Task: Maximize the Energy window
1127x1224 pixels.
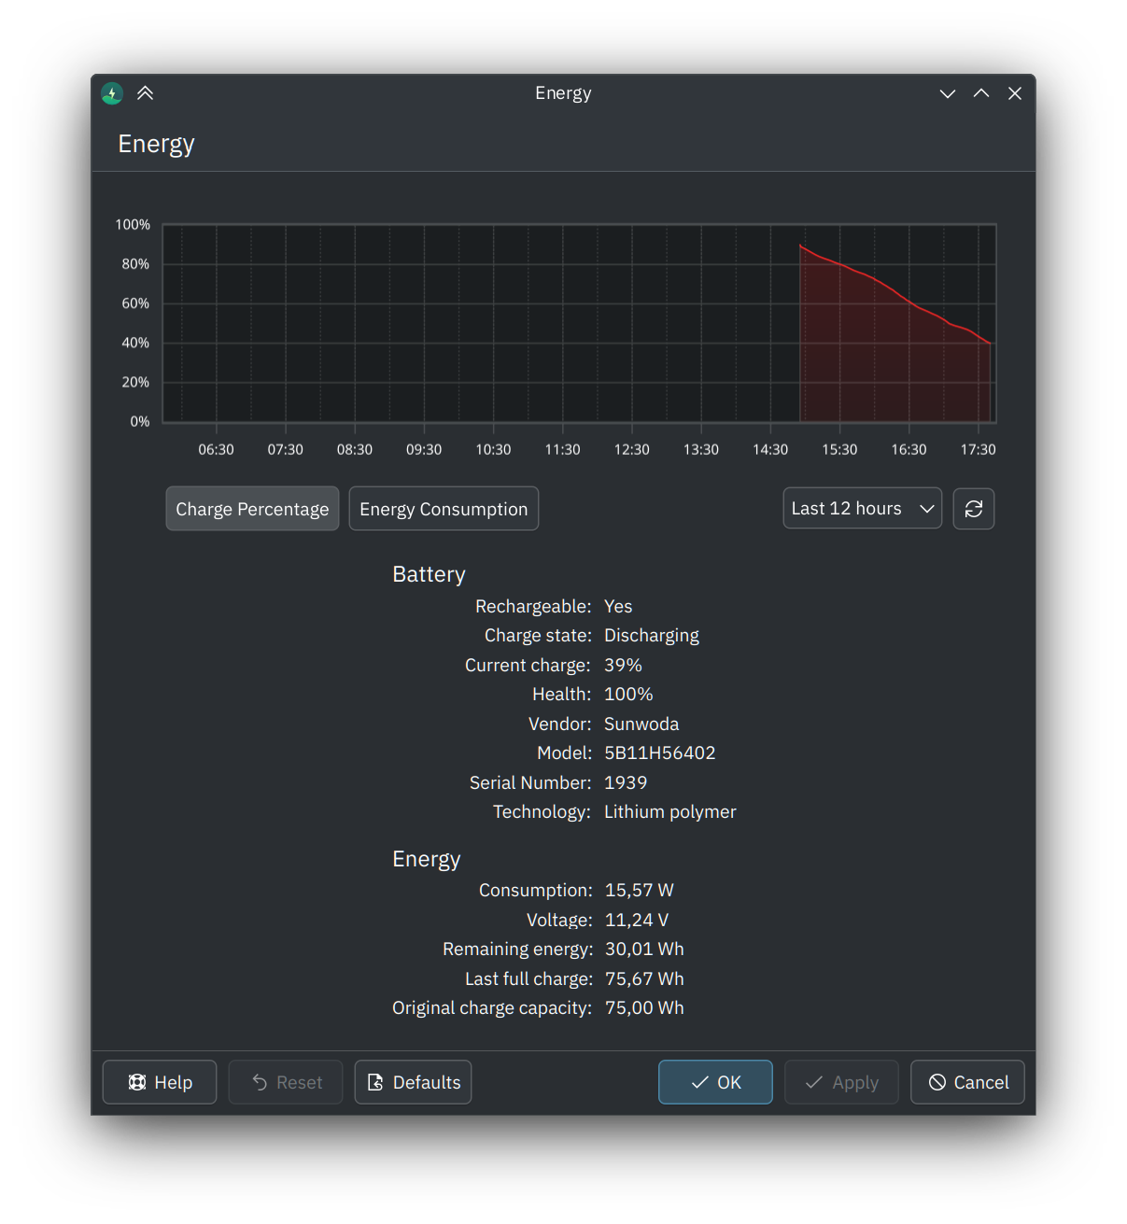Action: point(980,93)
